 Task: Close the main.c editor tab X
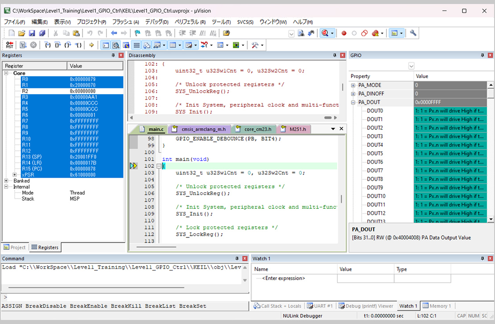coord(341,129)
